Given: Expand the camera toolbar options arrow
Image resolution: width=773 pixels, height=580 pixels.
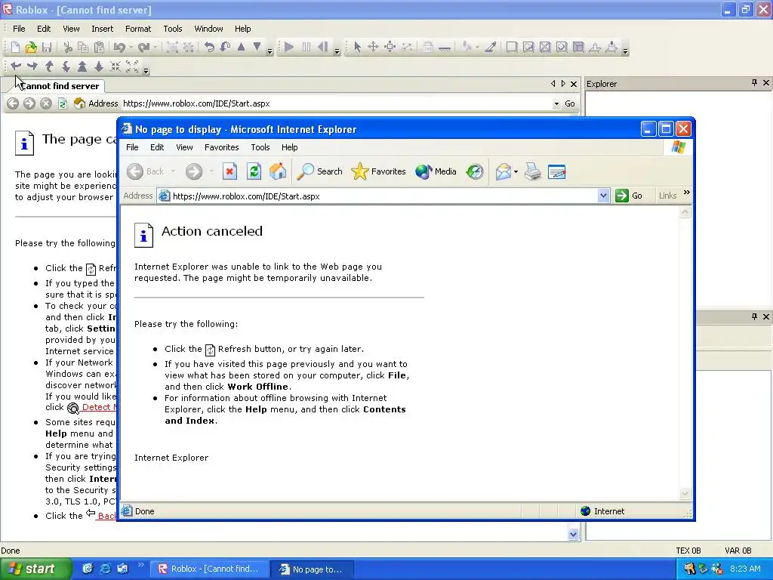Looking at the screenshot, I should pyautogui.click(x=146, y=70).
